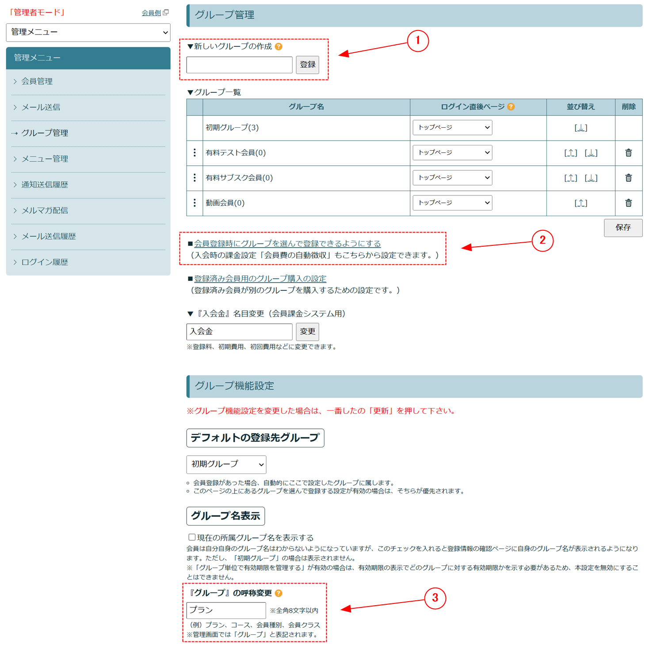Click the 削除 column header
649x645 pixels.
click(x=628, y=107)
